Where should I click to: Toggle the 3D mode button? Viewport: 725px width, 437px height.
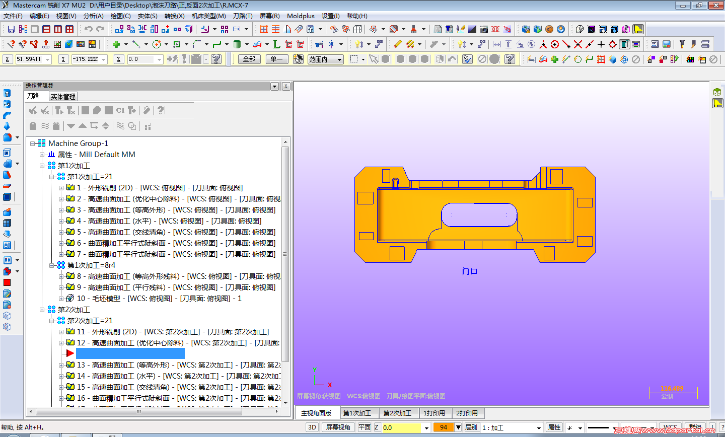[x=312, y=427]
